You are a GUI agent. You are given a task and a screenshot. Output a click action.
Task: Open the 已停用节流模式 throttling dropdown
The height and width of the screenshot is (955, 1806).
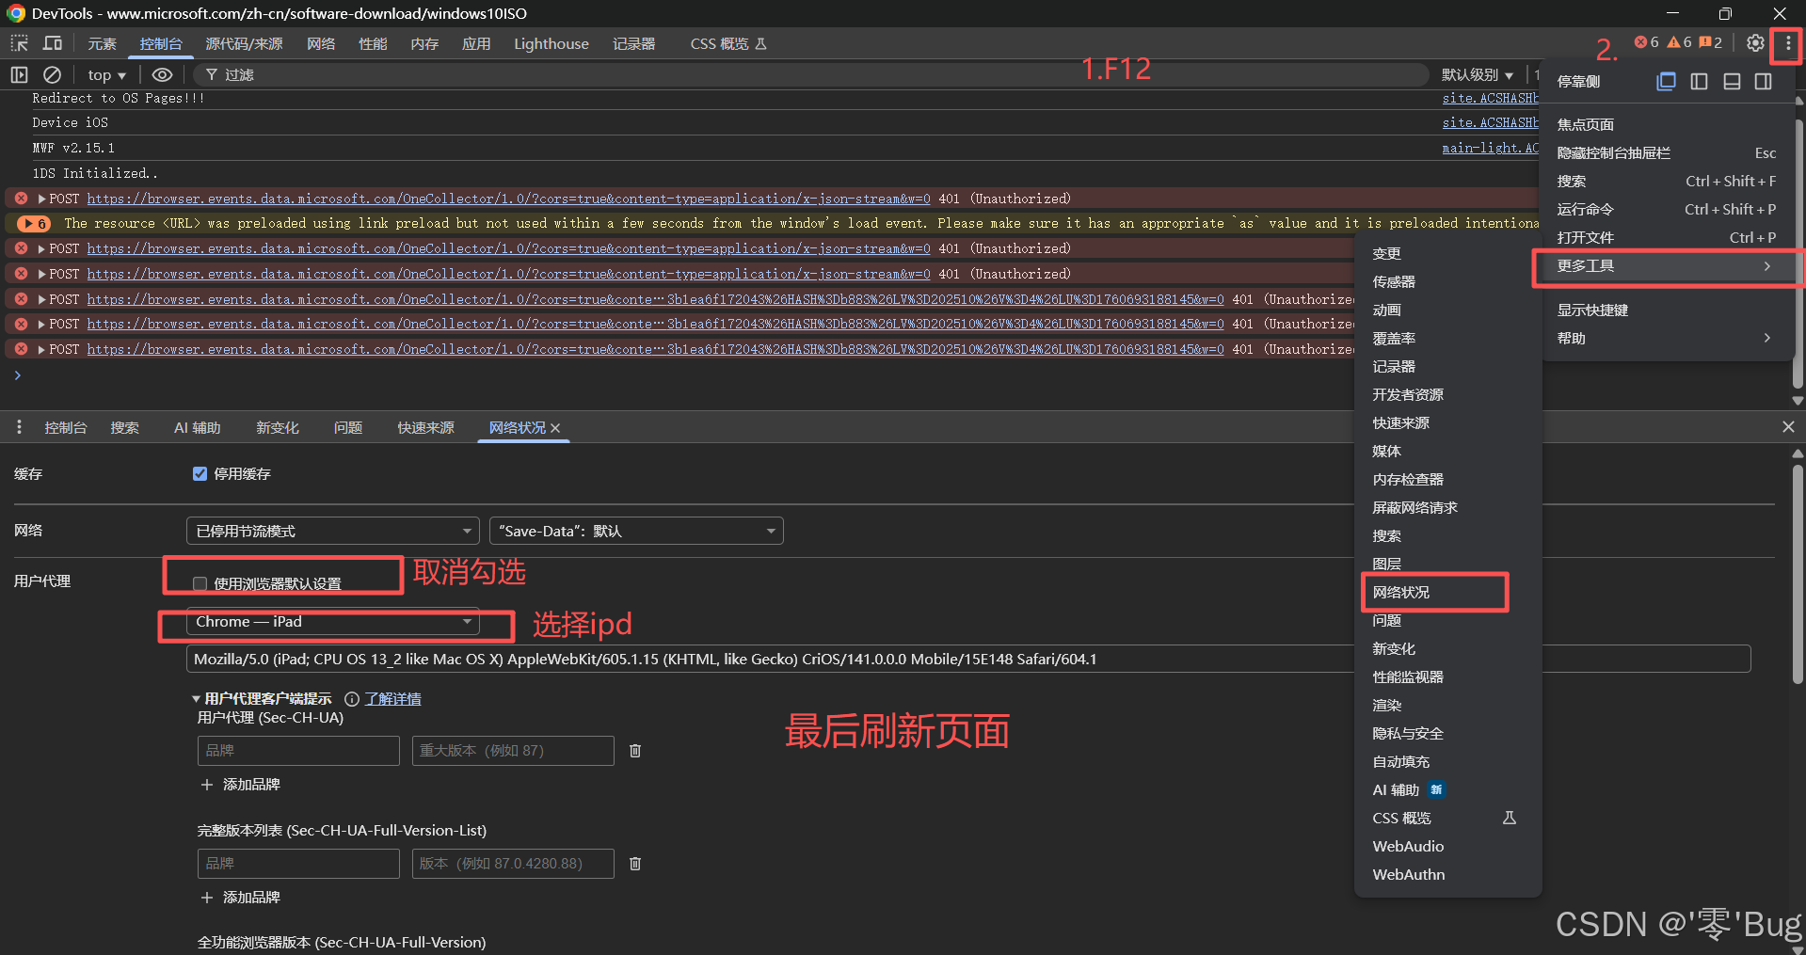point(333,531)
